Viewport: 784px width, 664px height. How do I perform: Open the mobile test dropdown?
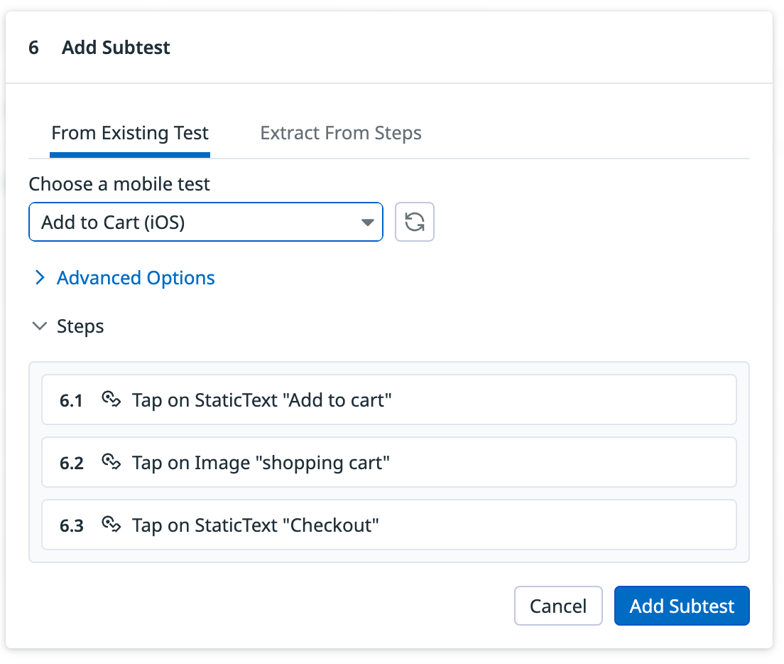click(x=206, y=222)
